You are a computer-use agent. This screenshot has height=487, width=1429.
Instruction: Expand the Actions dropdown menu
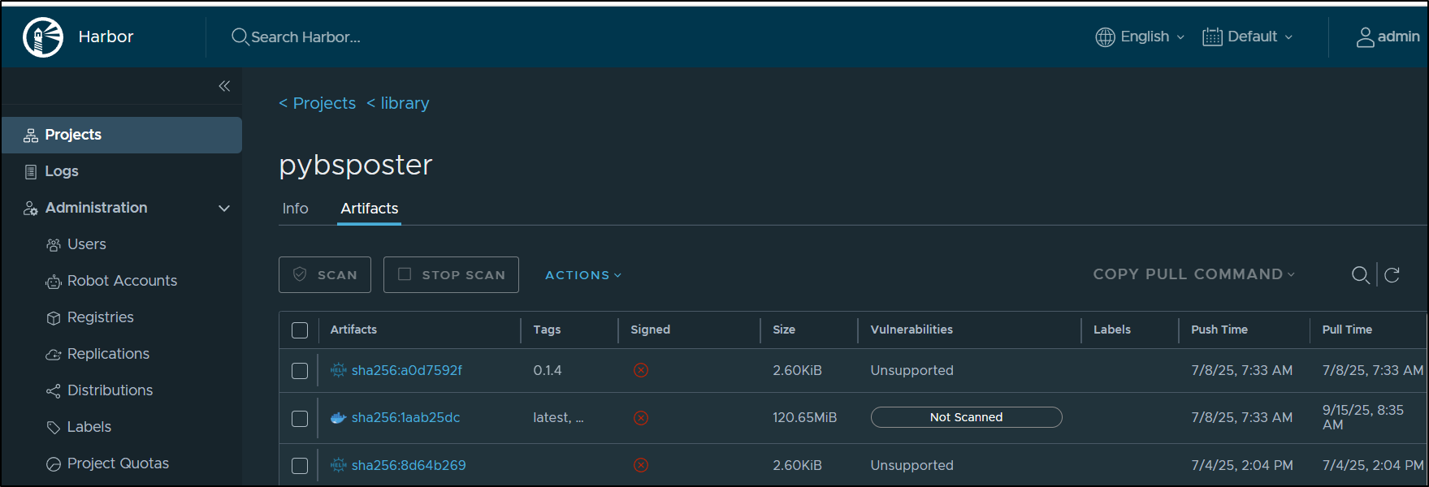click(x=582, y=275)
